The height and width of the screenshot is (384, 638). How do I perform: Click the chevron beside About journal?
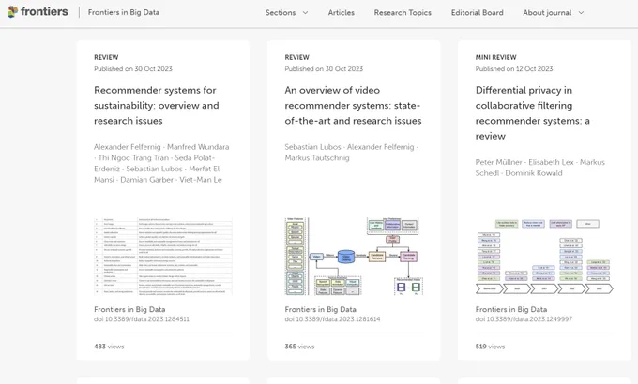pyautogui.click(x=581, y=13)
